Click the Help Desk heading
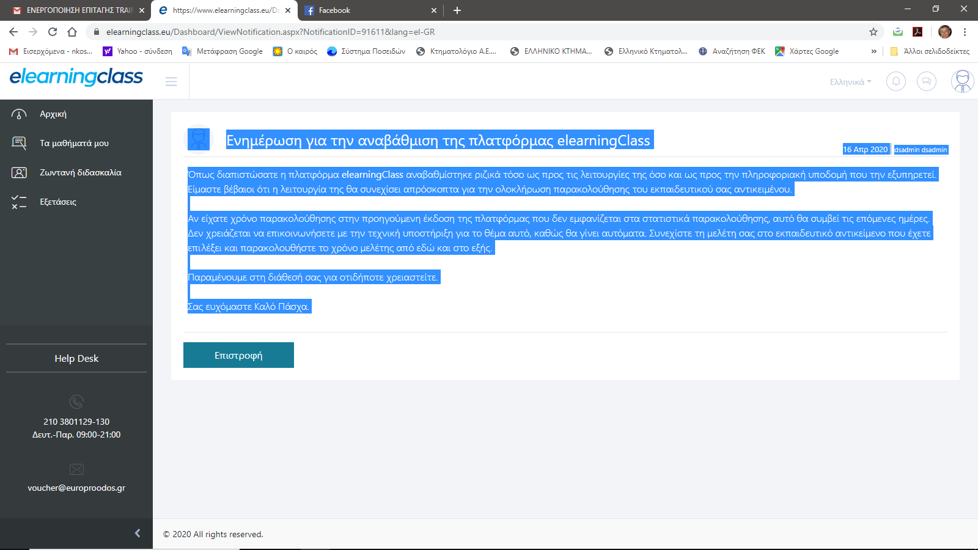Viewport: 978px width, 550px height. coord(76,359)
